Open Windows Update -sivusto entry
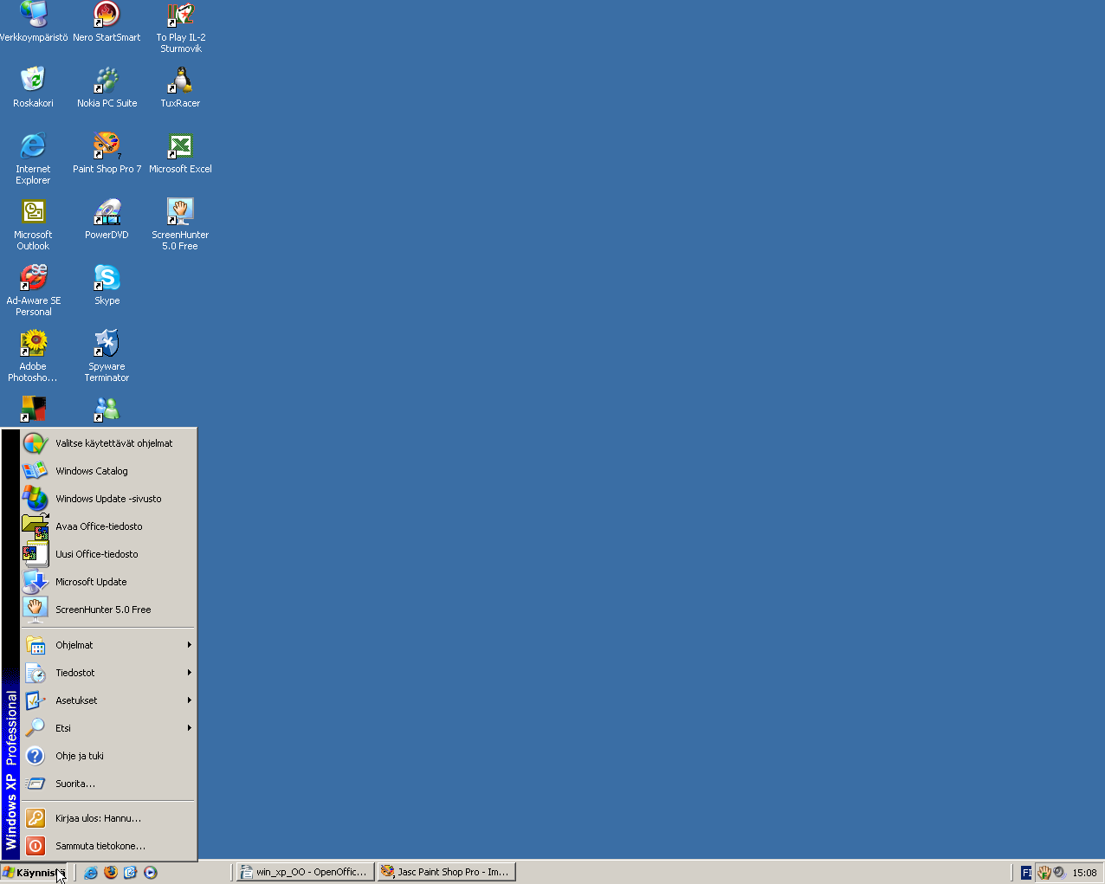Screen dimensions: 1105x884 (x=109, y=499)
